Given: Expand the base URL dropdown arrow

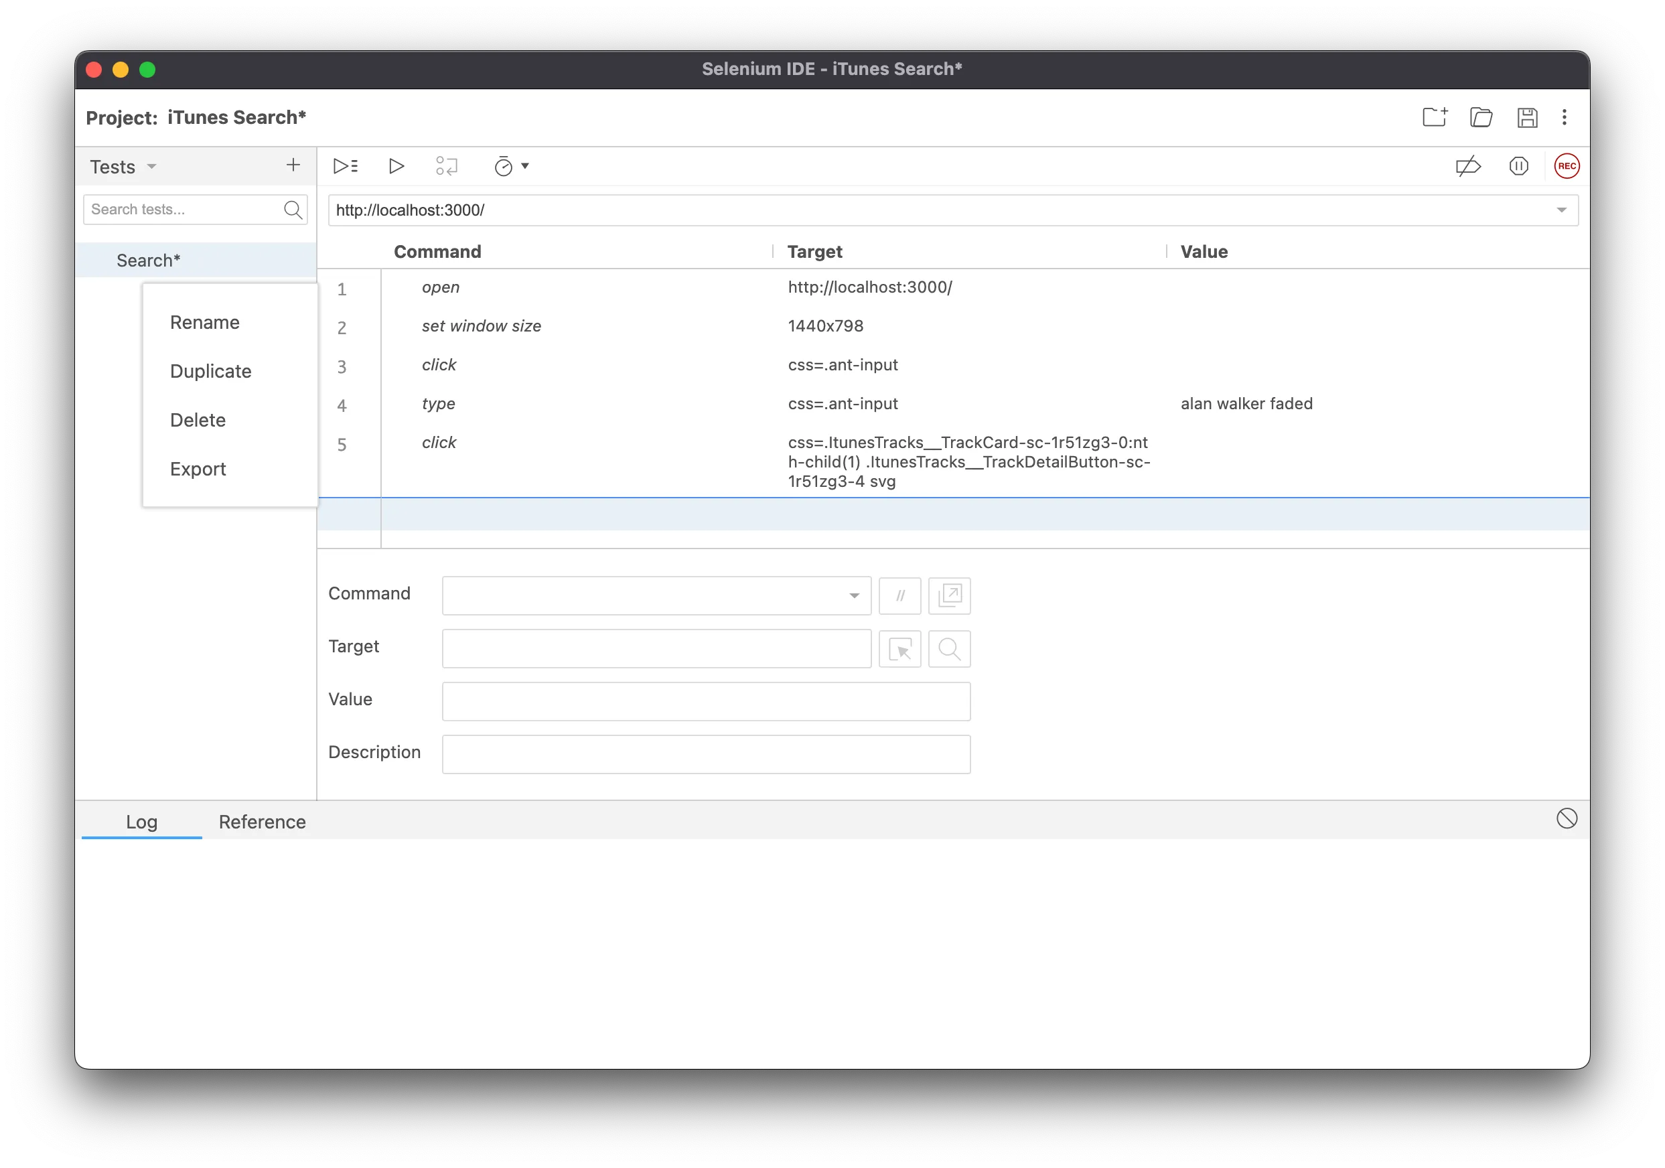Looking at the screenshot, I should click(x=1561, y=210).
